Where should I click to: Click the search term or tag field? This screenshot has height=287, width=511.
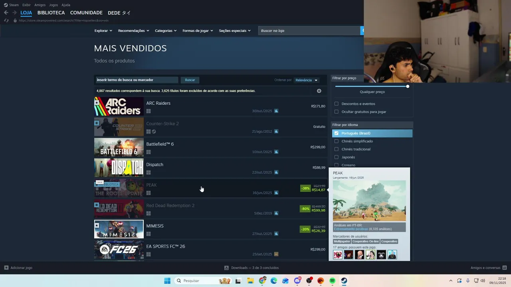[137, 80]
